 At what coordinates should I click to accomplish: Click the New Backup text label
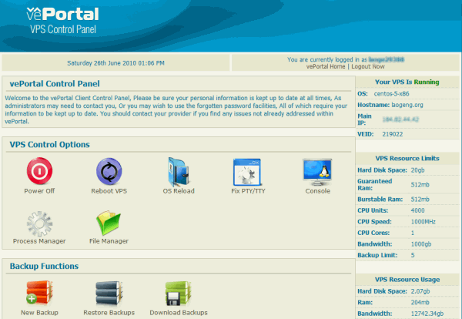pyautogui.click(x=39, y=313)
